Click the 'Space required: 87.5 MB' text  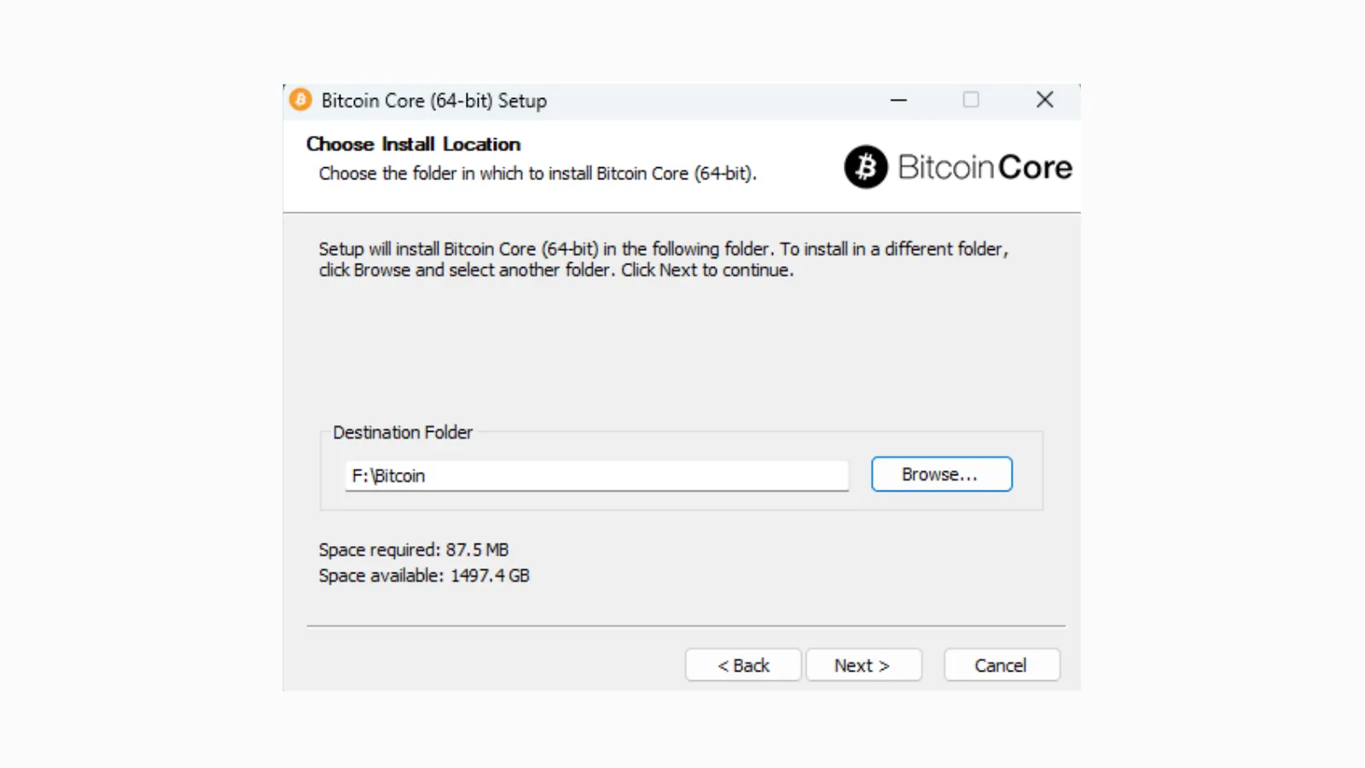click(414, 550)
